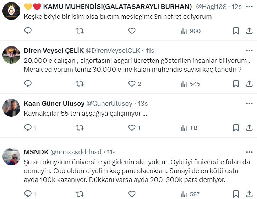Open more options for Diren Veysel ÇELİK's tweet
The width and height of the screenshot is (257, 199).
[249, 50]
